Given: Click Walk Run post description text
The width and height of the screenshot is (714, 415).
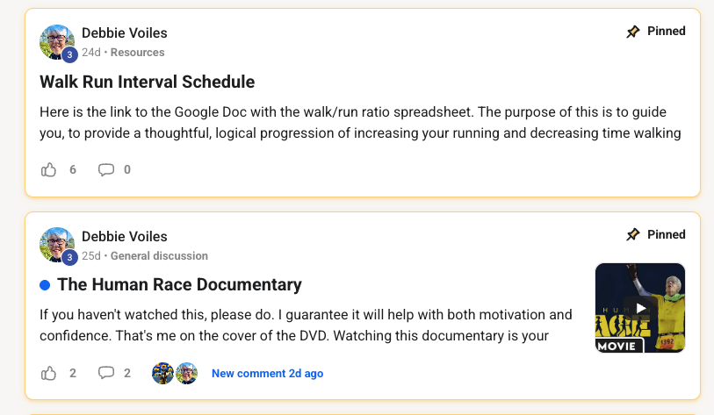Looking at the screenshot, I should click(360, 123).
